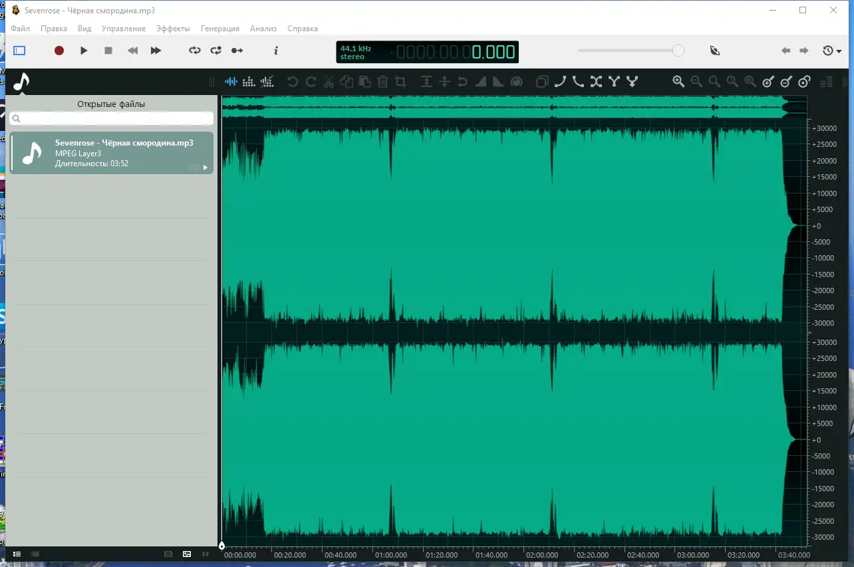Click the level meter icon at toolbar end
The image size is (854, 567).
point(826,82)
